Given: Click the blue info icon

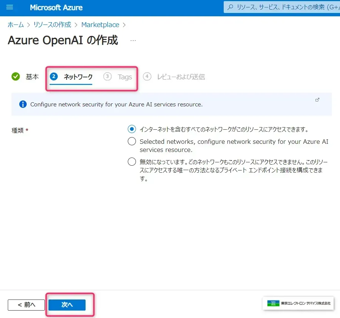Looking at the screenshot, I should tap(23, 104).
